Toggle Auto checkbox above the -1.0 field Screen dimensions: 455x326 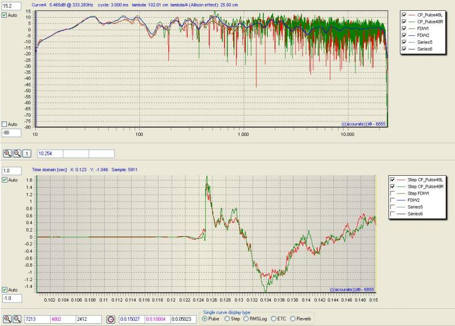pyautogui.click(x=5, y=290)
